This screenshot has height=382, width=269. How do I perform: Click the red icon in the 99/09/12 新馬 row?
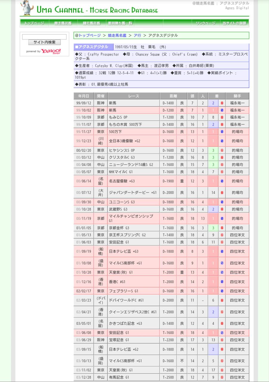pyautogui.click(x=222, y=103)
